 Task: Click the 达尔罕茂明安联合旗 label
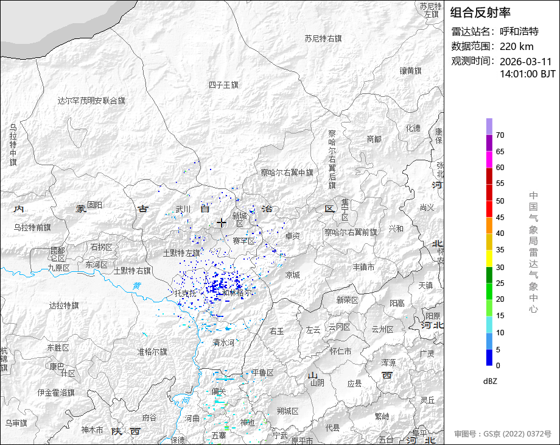pyautogui.click(x=91, y=101)
